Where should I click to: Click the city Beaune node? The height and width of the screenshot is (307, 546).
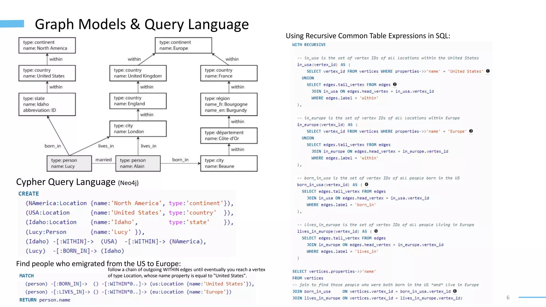pos(229,163)
